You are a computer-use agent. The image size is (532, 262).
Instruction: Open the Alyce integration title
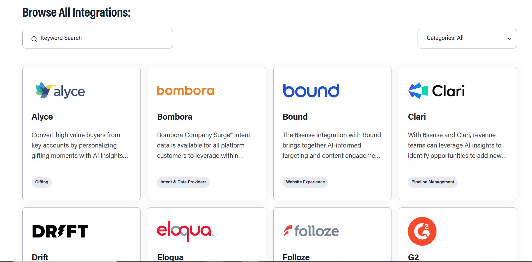[x=42, y=117]
